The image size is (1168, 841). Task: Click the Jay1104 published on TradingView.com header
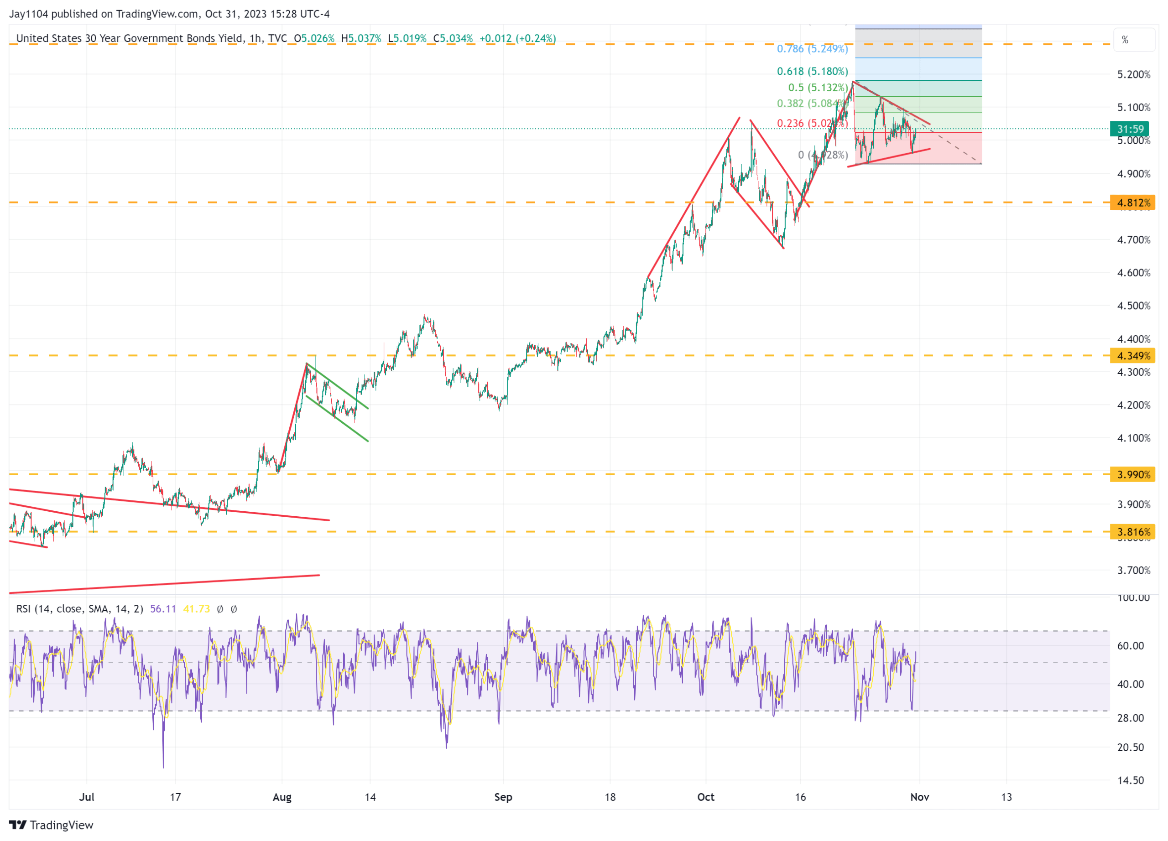tap(169, 14)
